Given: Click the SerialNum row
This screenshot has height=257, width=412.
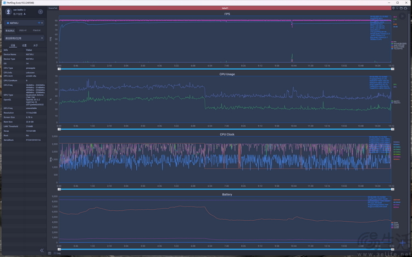Looking at the screenshot, I should [x=24, y=140].
